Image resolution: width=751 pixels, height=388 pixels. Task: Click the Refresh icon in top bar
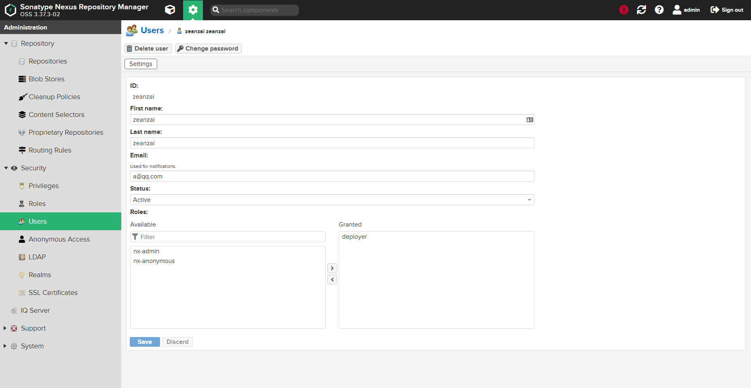point(641,10)
